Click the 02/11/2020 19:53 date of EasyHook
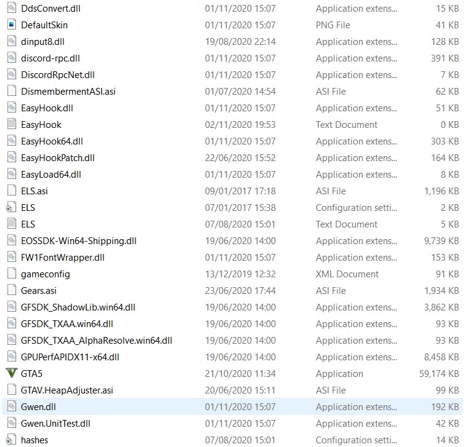This screenshot has height=447, width=466. pyautogui.click(x=240, y=125)
